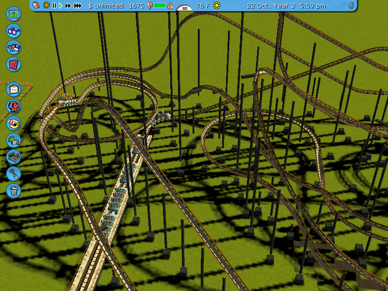
Task: Set fastest triple-arrow speed
Action: (78, 5)
